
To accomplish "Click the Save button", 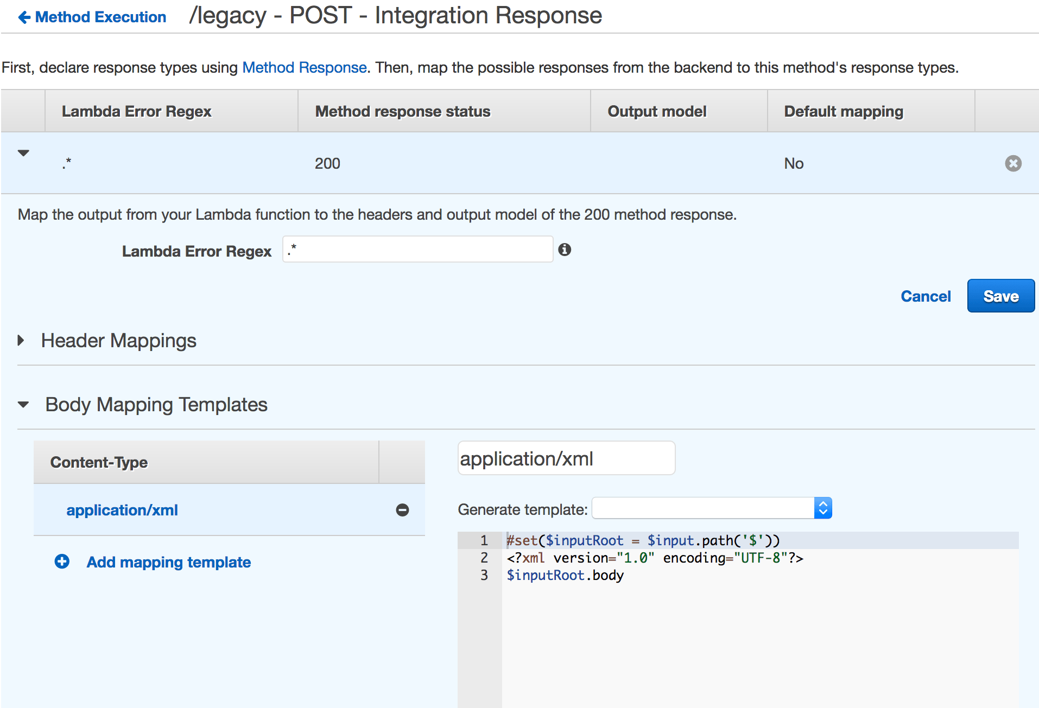I will coord(1000,296).
